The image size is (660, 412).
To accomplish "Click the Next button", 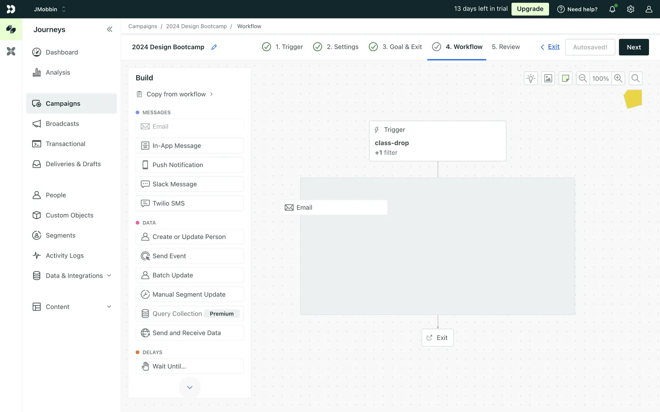I will click(x=634, y=47).
